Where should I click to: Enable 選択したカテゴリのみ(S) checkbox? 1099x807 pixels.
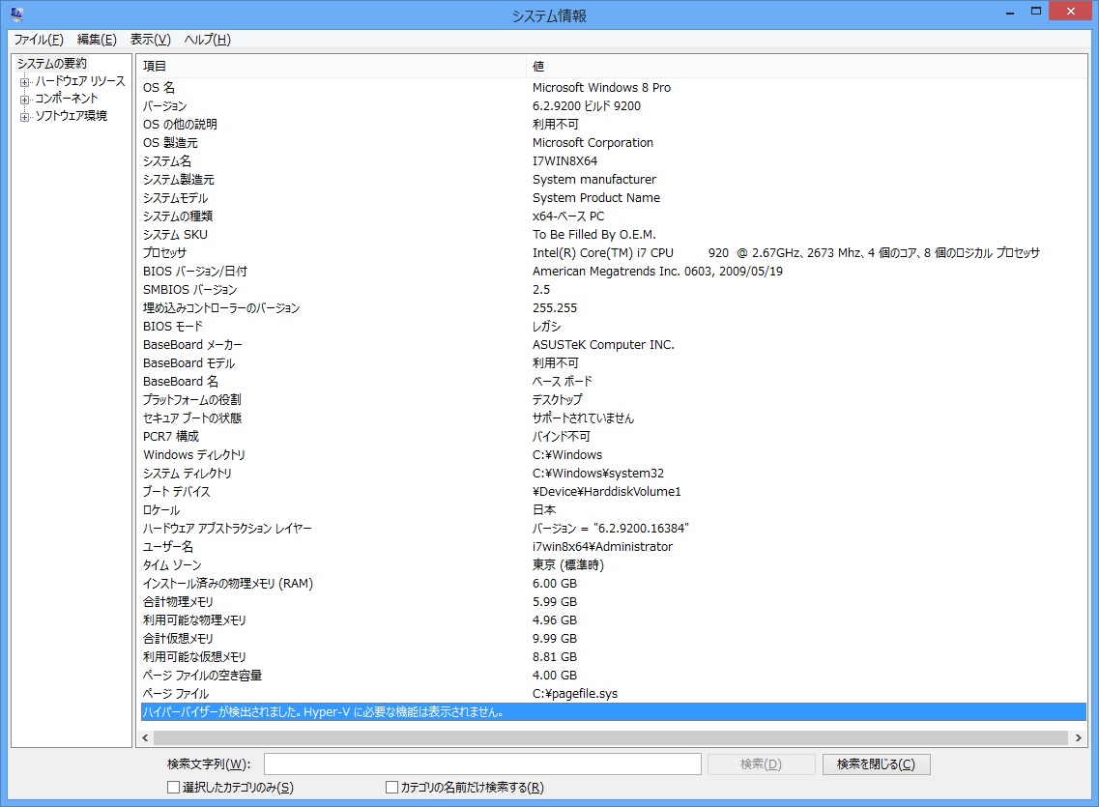click(174, 788)
